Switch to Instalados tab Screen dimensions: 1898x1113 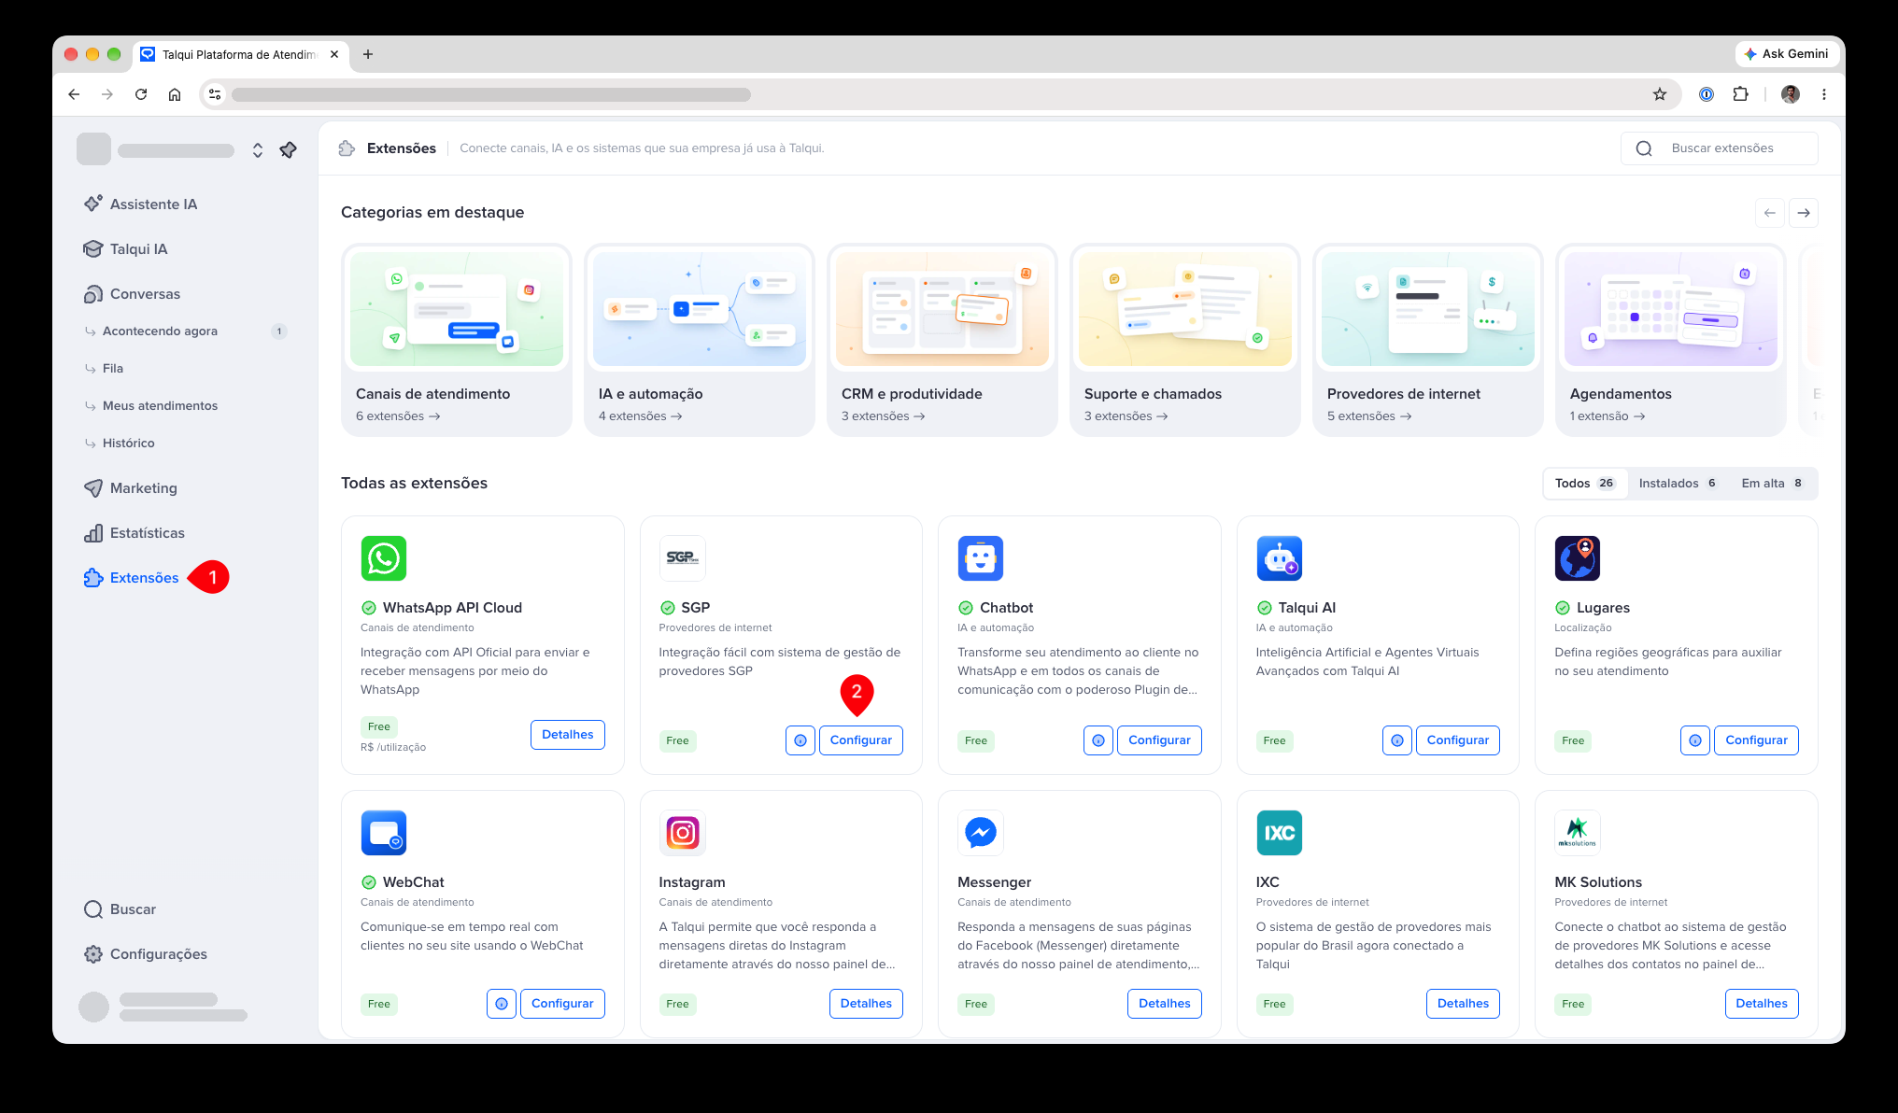point(1678,483)
